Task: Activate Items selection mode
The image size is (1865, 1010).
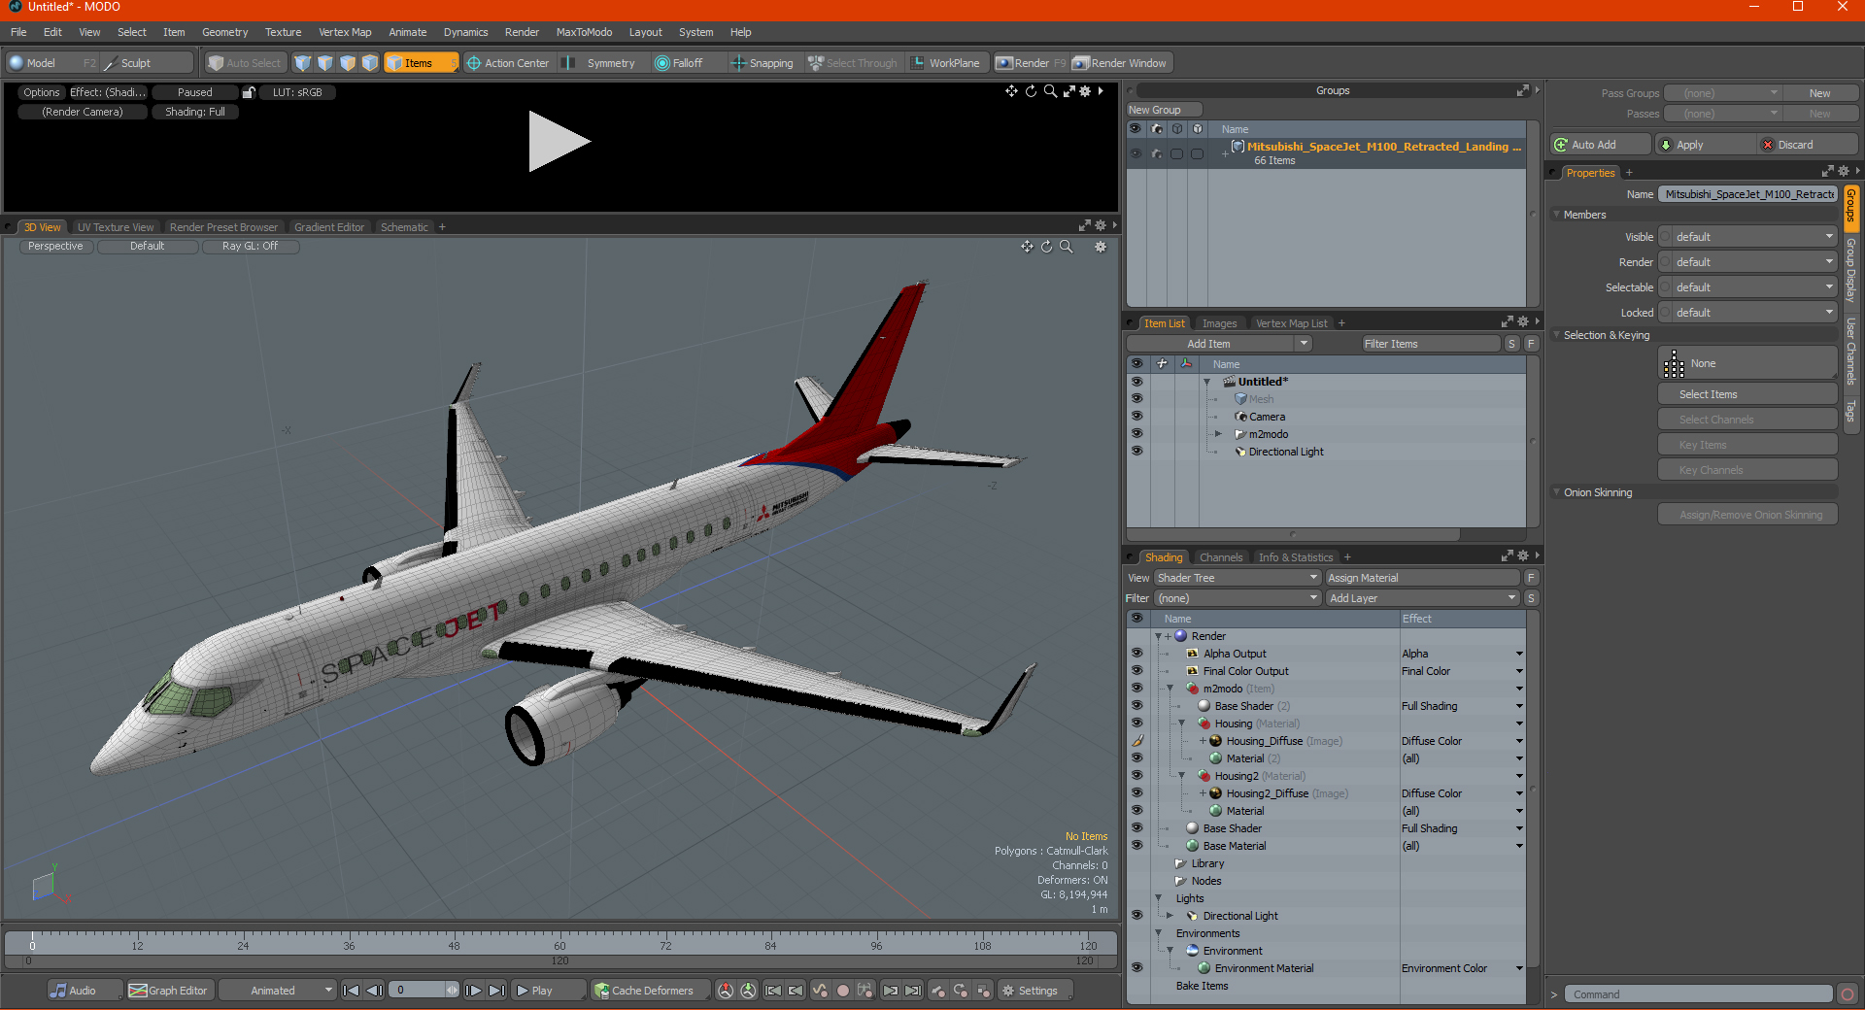Action: tap(421, 63)
